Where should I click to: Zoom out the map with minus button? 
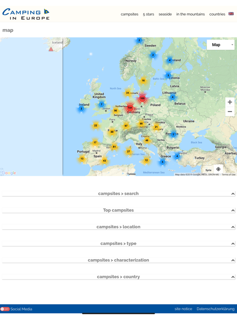click(230, 112)
